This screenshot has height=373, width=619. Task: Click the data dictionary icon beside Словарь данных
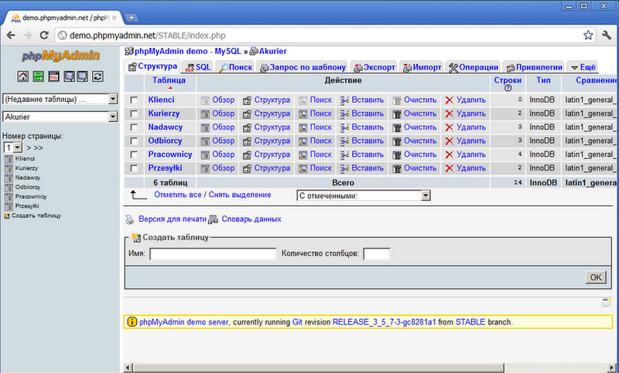coord(214,219)
